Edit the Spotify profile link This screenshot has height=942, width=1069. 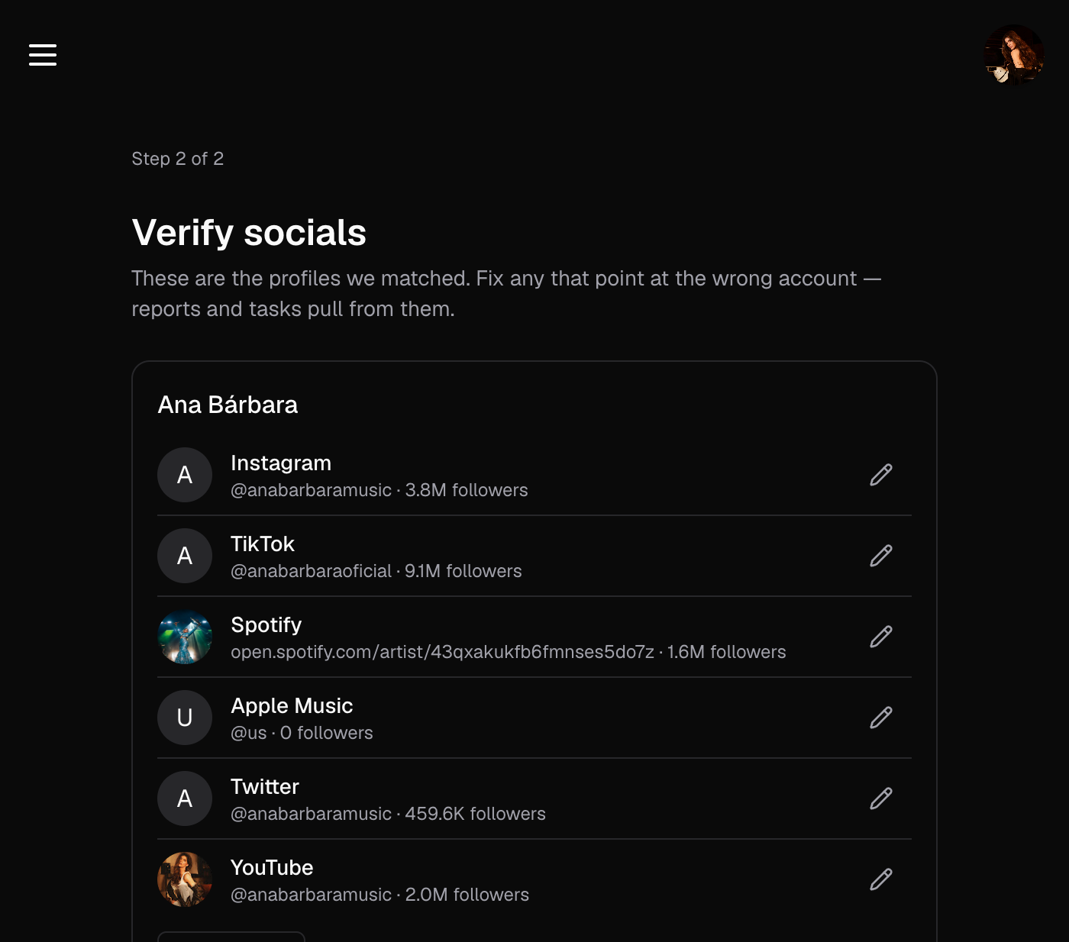[x=881, y=637]
